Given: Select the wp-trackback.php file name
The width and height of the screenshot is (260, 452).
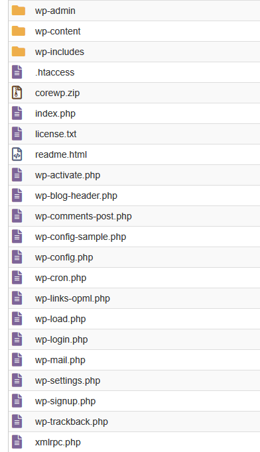Looking at the screenshot, I should click(x=71, y=422).
